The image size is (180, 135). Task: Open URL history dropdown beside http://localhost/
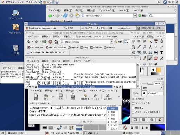click(x=111, y=41)
